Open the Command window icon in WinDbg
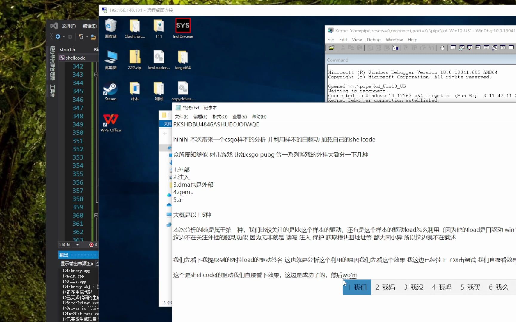Screen dimensions: 516x322 (453, 48)
